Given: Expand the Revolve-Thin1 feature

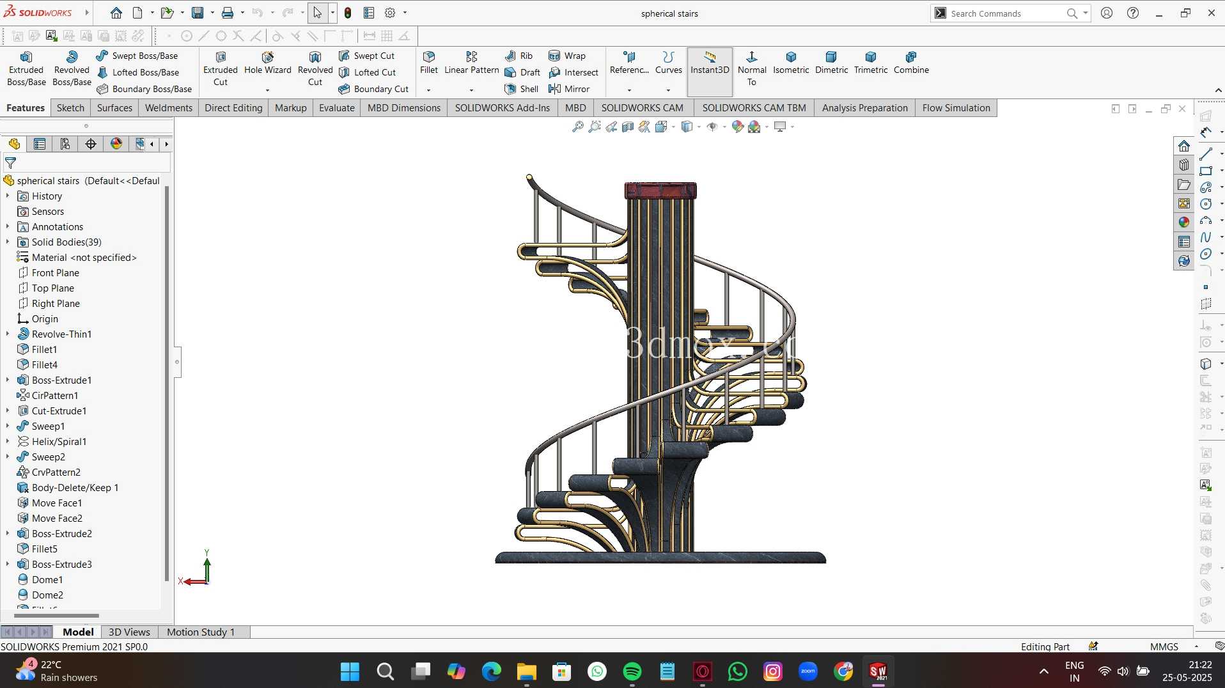Looking at the screenshot, I should coord(8,334).
